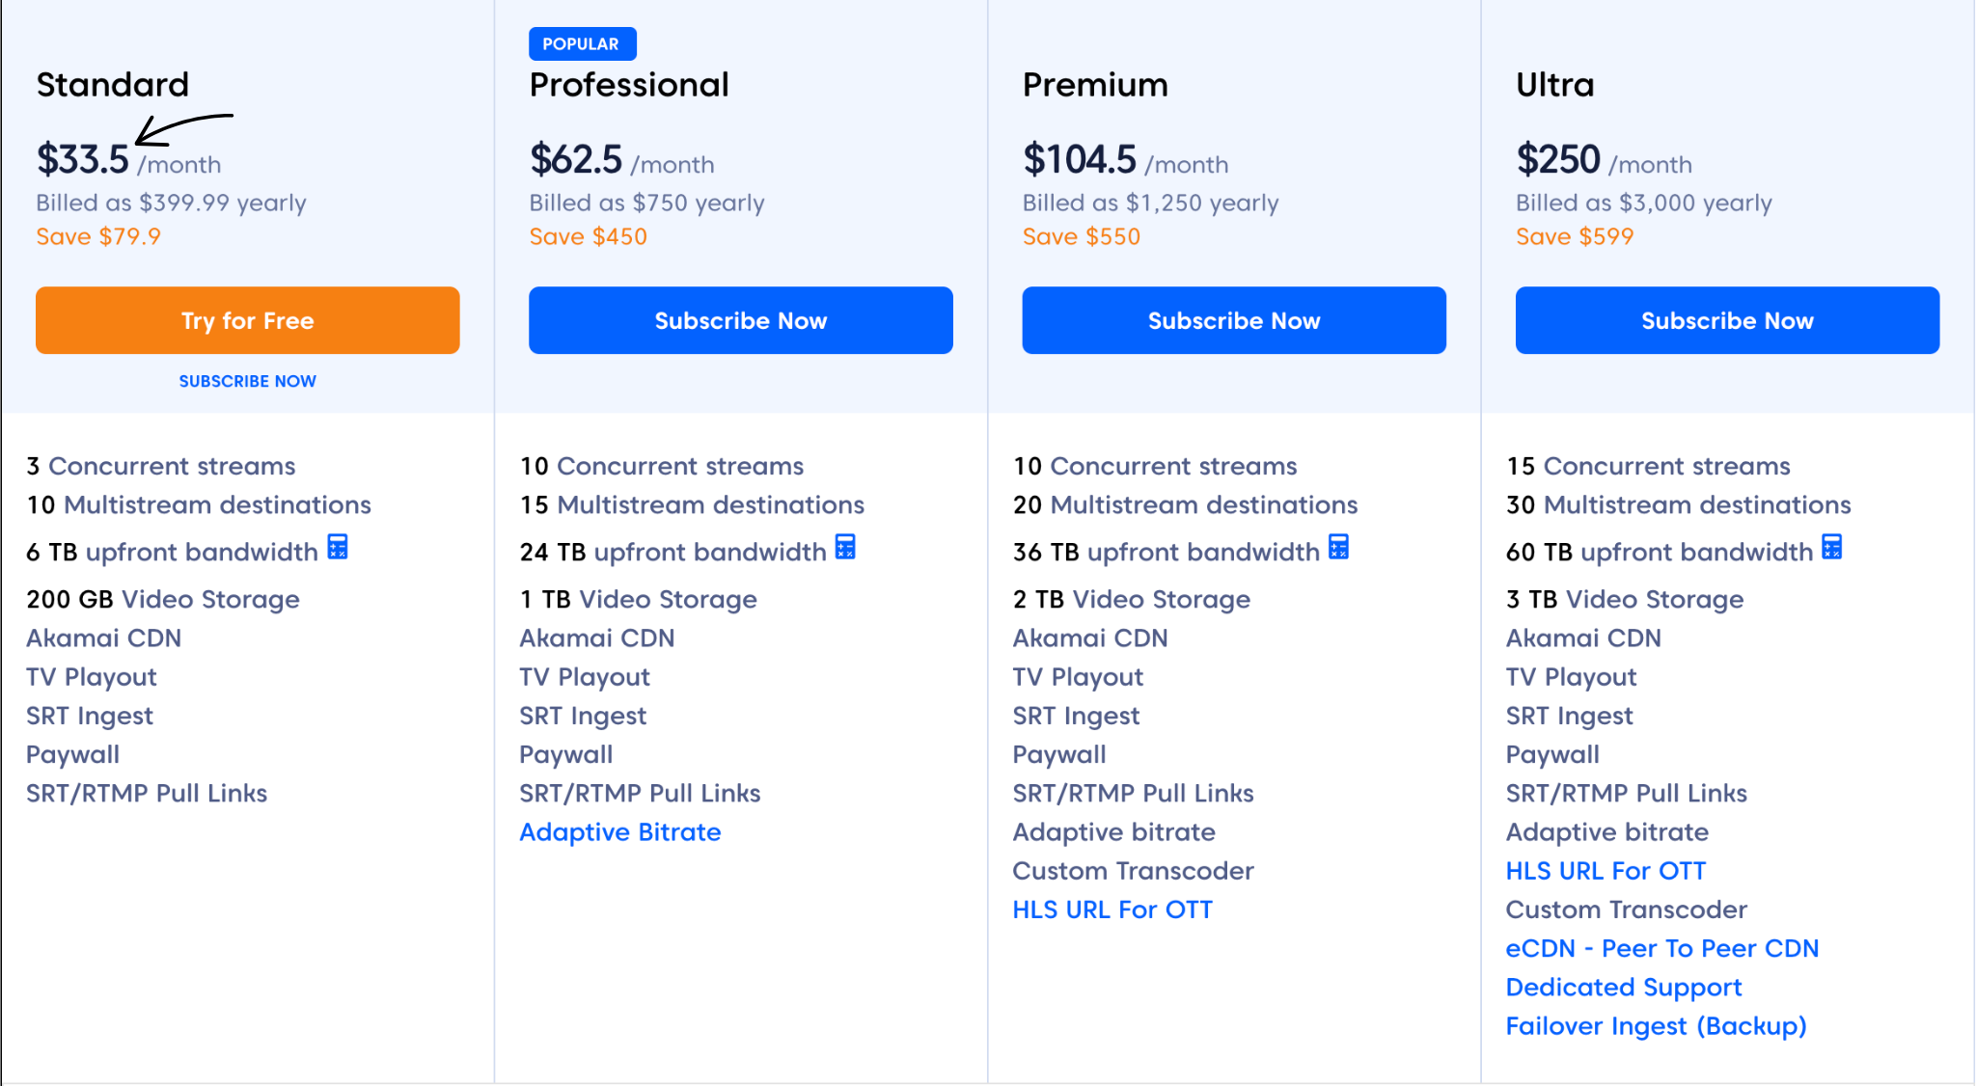Open calculator icon beside 60 TB bandwidth
The image size is (1976, 1086).
(x=1831, y=548)
